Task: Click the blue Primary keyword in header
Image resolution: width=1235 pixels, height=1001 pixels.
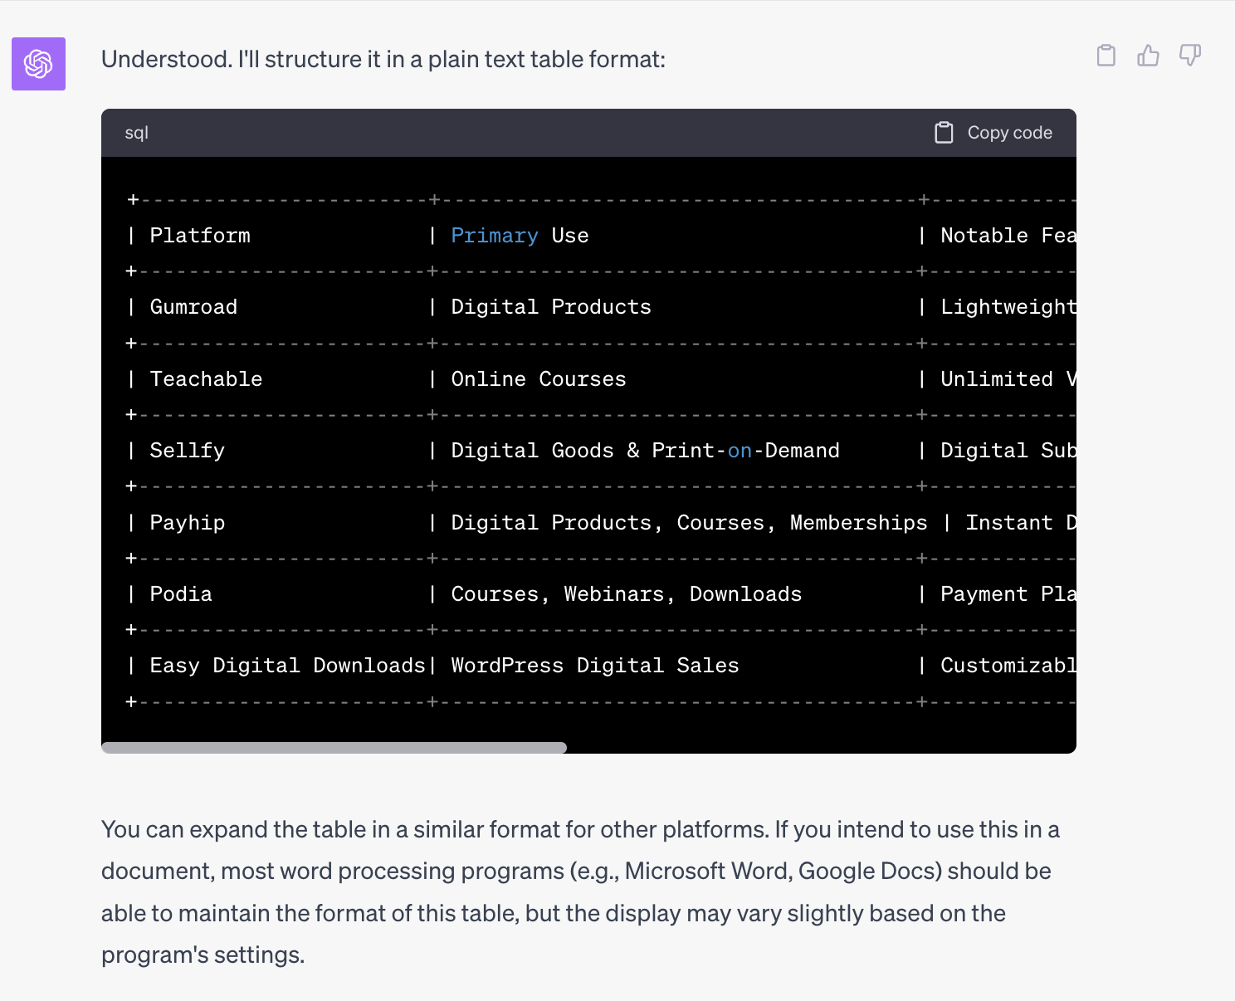Action: point(495,236)
